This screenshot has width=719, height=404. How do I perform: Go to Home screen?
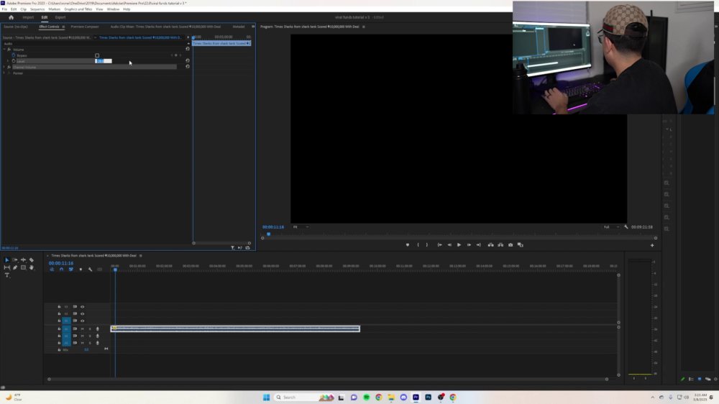tap(11, 17)
